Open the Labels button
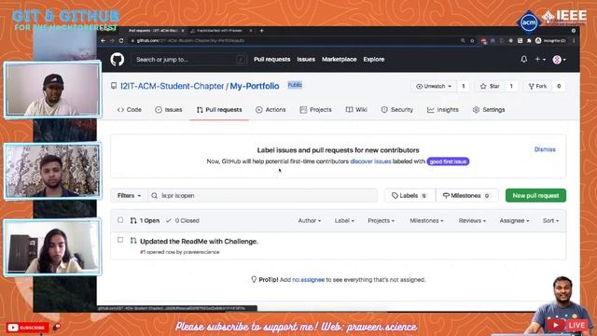This screenshot has width=597, height=336. (410, 195)
